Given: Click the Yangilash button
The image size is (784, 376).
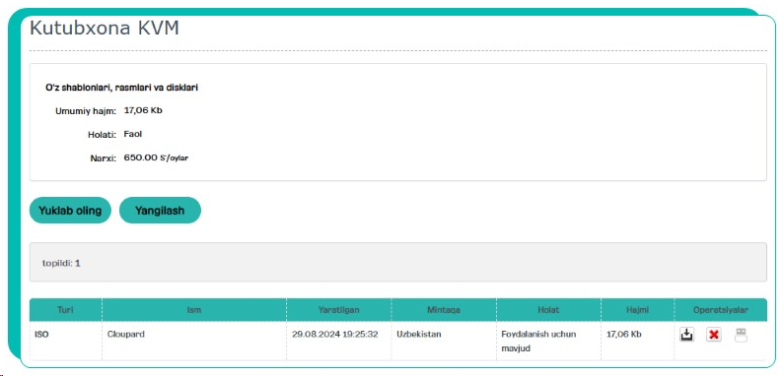Looking at the screenshot, I should click(160, 211).
